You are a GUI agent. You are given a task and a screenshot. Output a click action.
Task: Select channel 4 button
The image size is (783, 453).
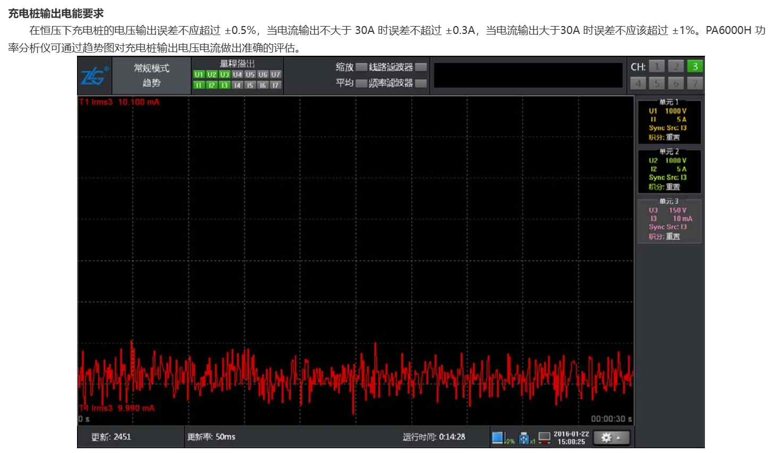pos(638,83)
